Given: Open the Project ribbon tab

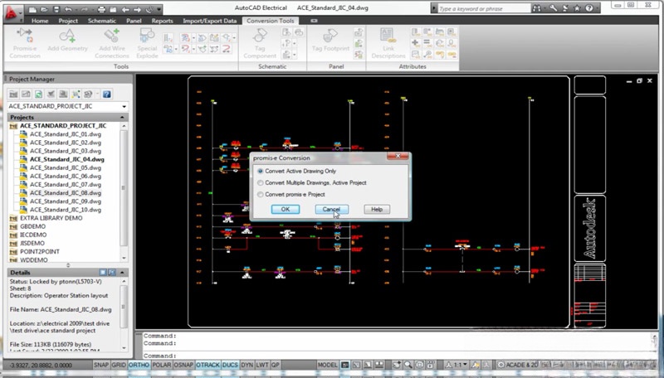Looking at the screenshot, I should tap(68, 21).
